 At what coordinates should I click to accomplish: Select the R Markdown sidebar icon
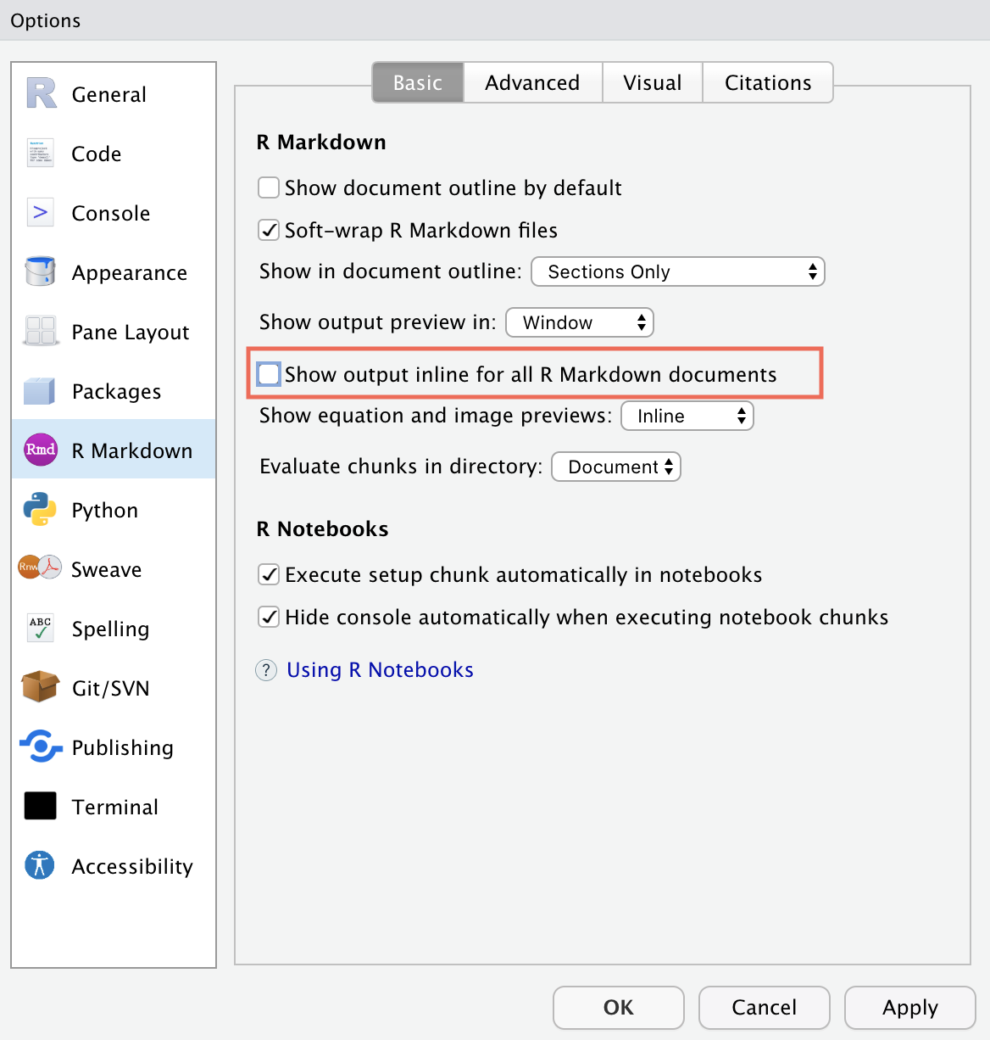click(40, 450)
